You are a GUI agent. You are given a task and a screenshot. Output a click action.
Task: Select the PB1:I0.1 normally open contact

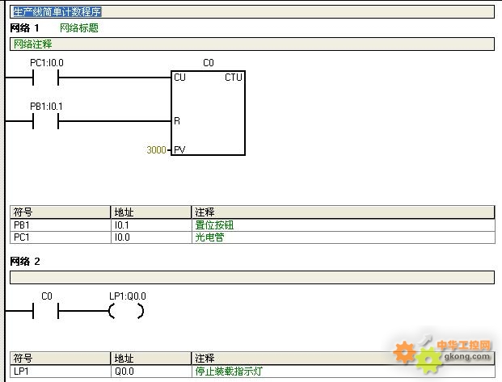point(46,121)
